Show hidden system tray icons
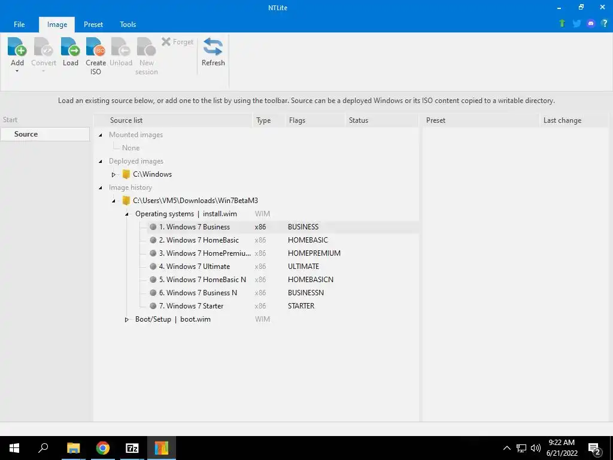This screenshot has width=613, height=460. point(506,448)
